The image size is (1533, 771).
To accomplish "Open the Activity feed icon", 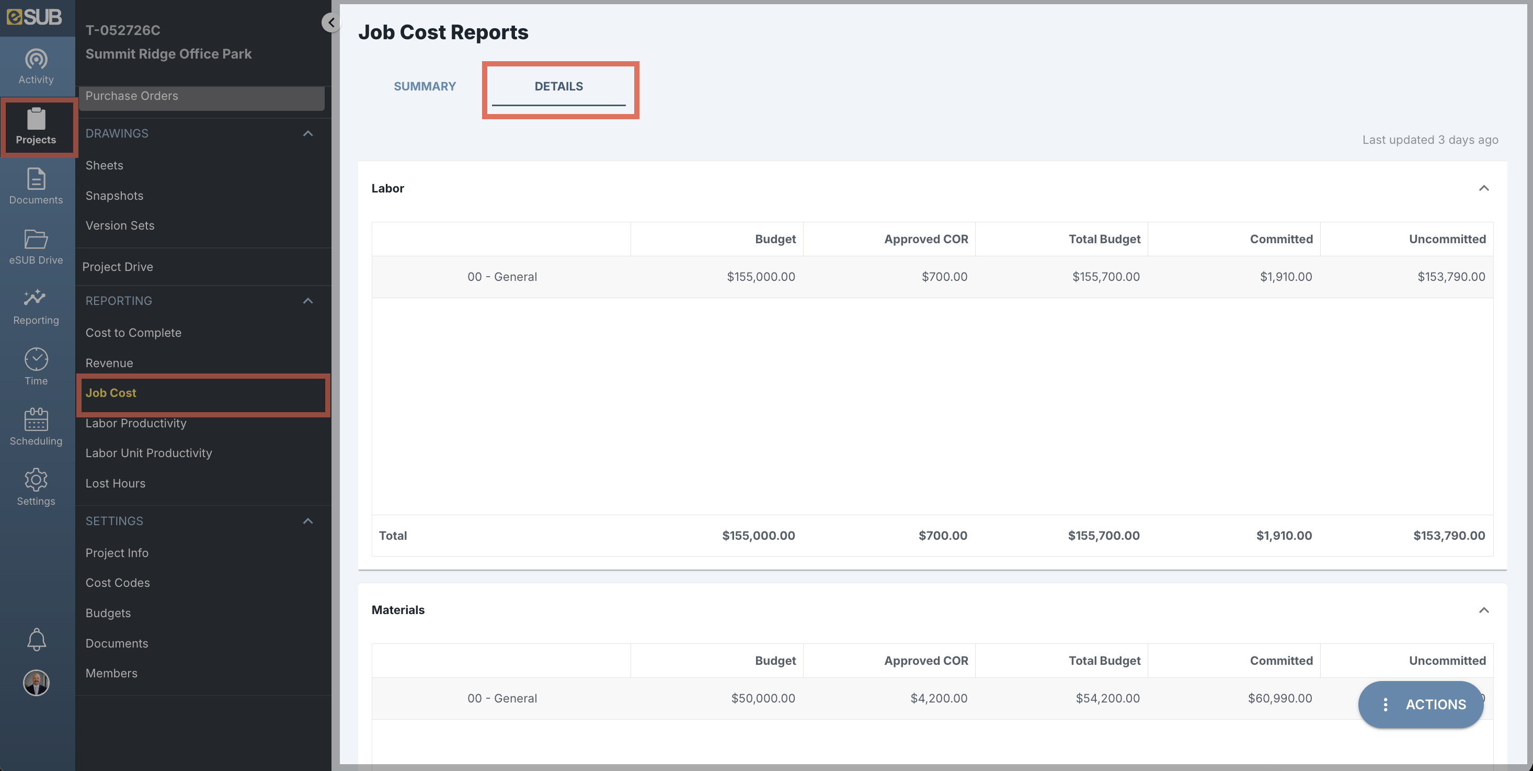I will (36, 60).
